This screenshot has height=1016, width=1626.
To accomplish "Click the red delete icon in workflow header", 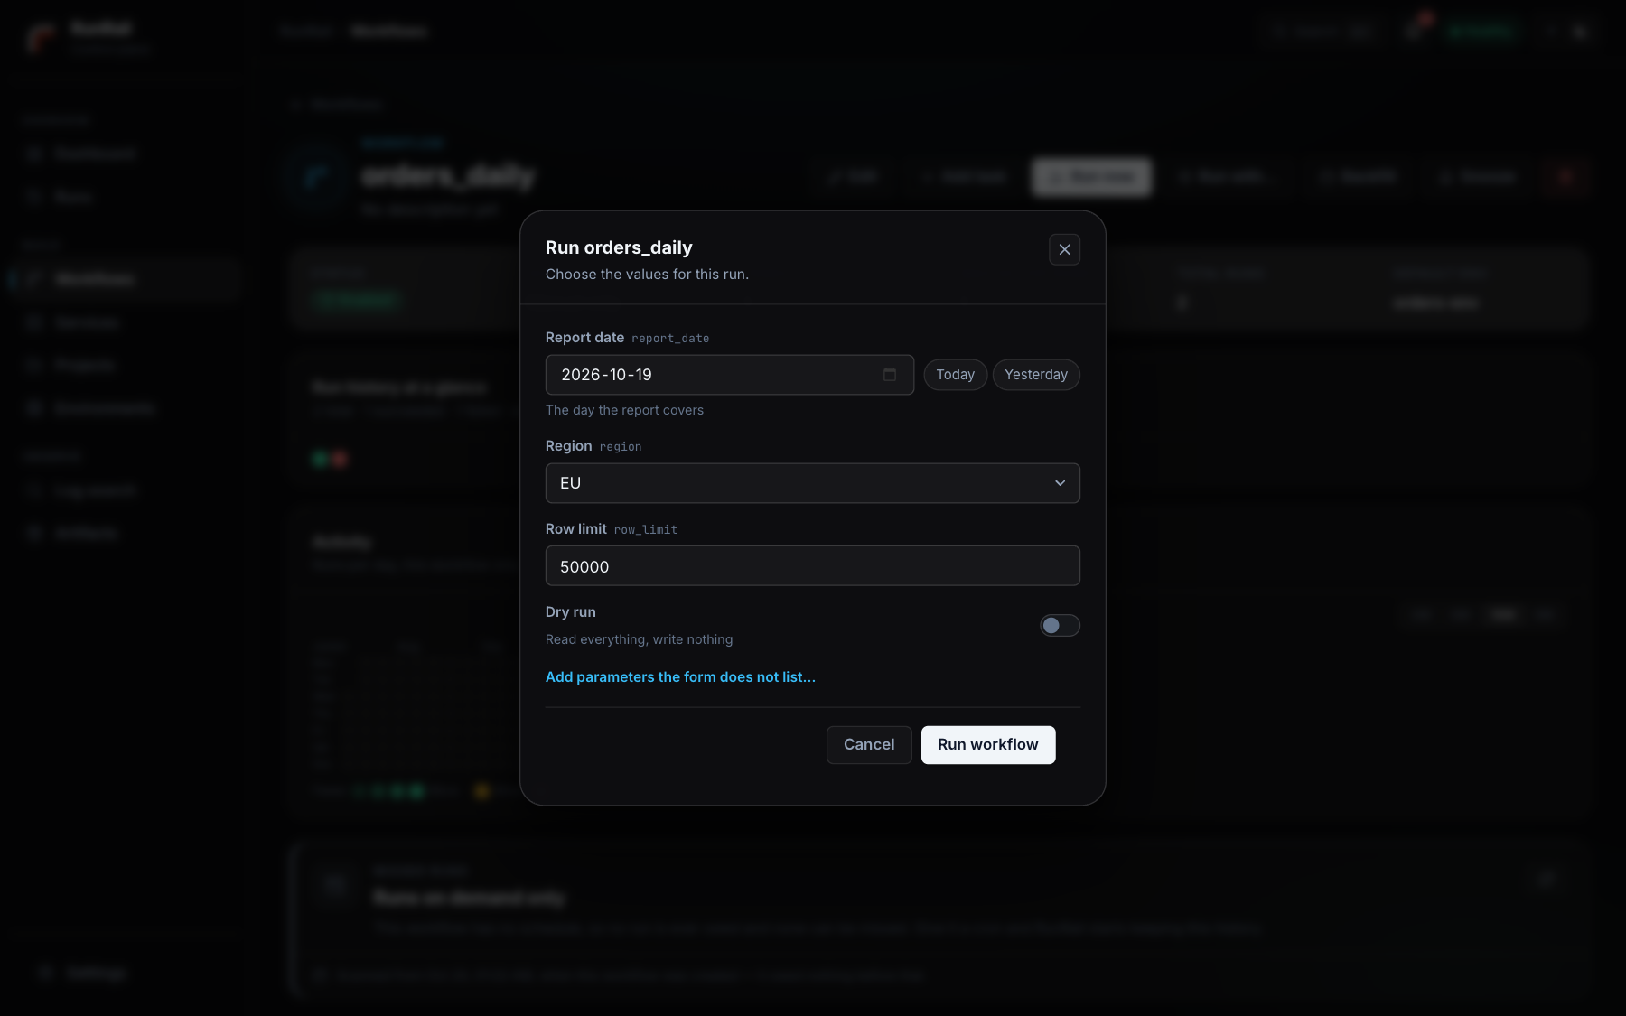I will (x=1565, y=177).
